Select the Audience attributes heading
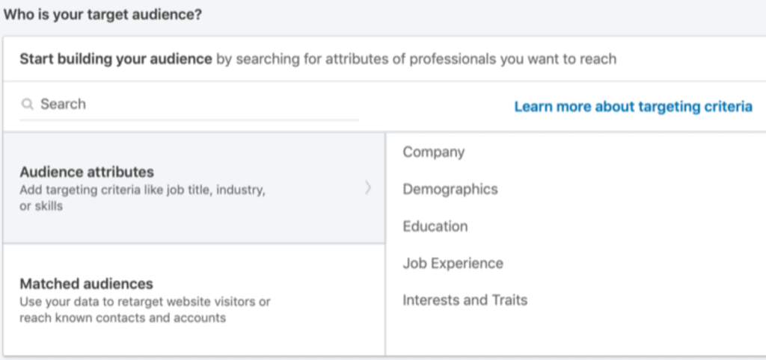 click(x=87, y=172)
